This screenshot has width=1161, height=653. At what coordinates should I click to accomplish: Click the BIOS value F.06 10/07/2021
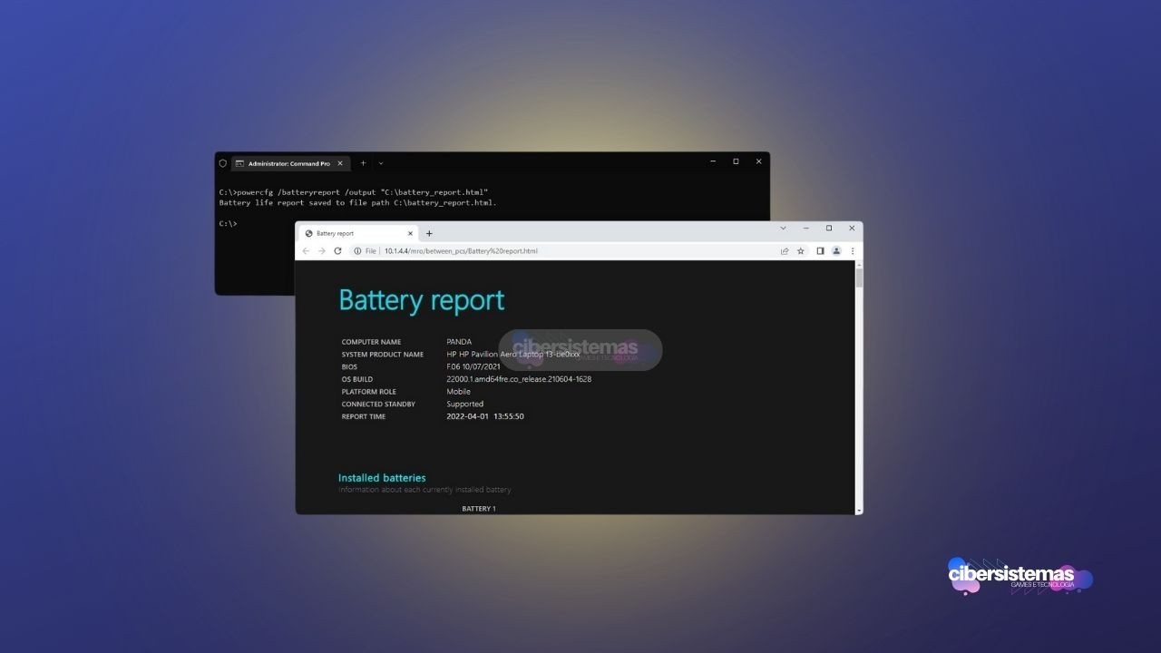(473, 366)
